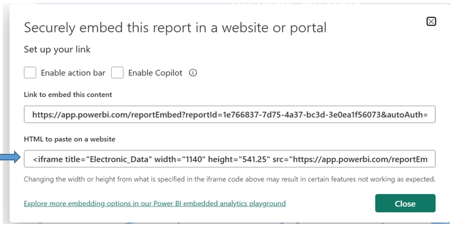This screenshot has width=454, height=227.
Task: Open the embedded analytics playground link
Action: click(x=154, y=203)
